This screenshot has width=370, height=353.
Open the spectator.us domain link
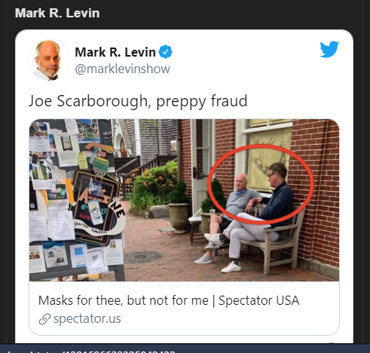[x=87, y=318]
